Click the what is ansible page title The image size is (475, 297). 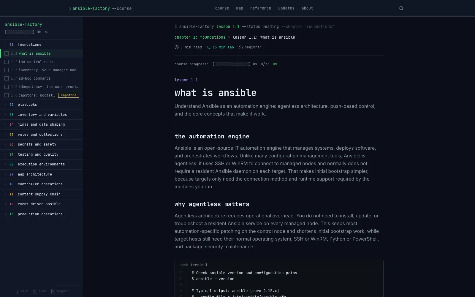tap(216, 93)
